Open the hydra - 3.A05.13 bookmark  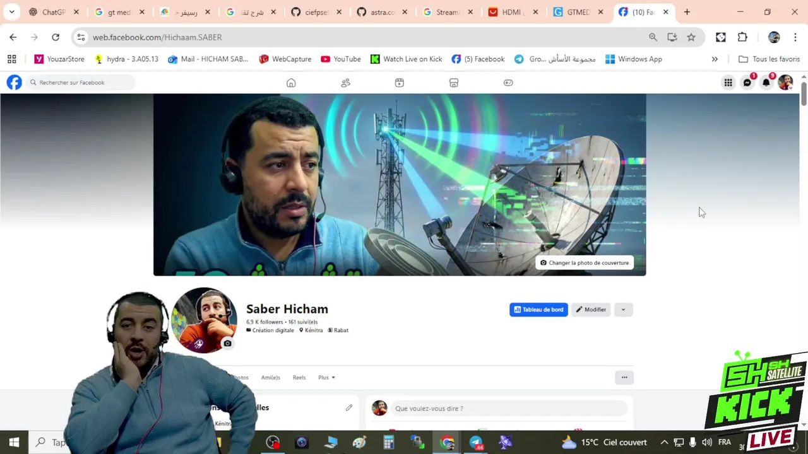126,59
